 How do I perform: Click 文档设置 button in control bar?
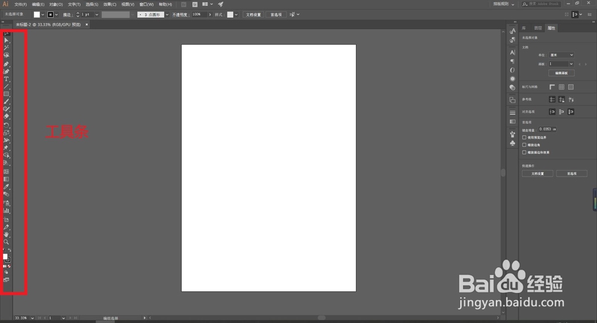254,14
